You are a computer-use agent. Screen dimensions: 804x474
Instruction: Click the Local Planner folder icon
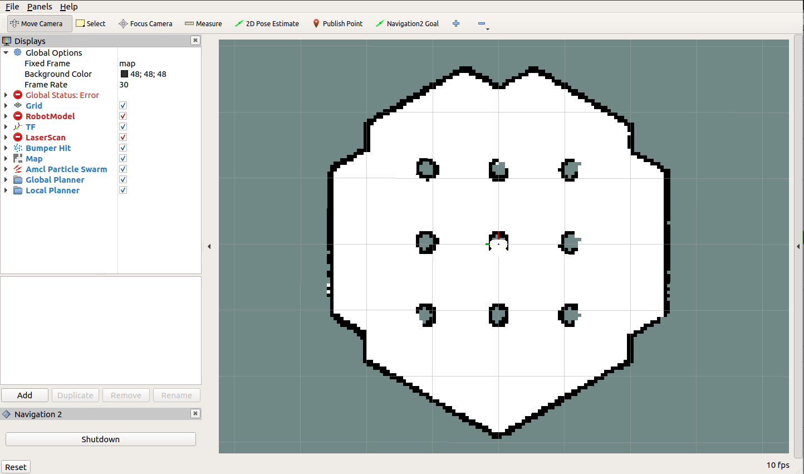[18, 190]
